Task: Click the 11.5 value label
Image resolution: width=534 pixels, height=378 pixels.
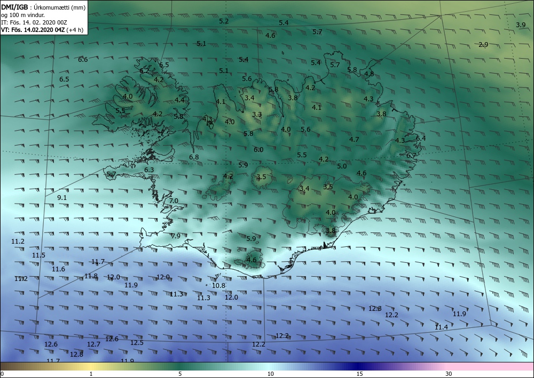Action: pyautogui.click(x=38, y=255)
